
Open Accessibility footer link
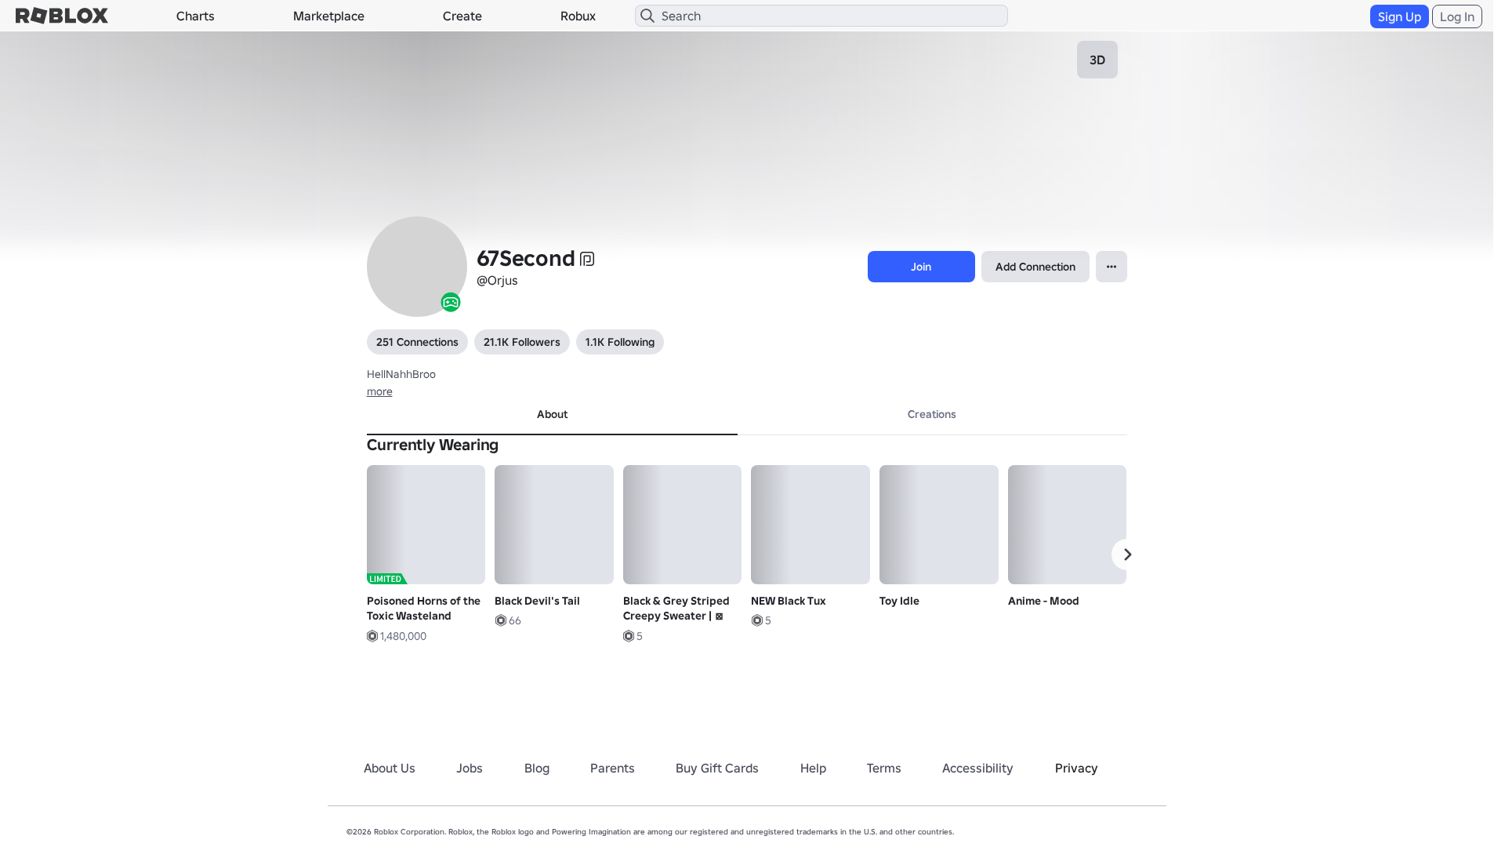[977, 768]
